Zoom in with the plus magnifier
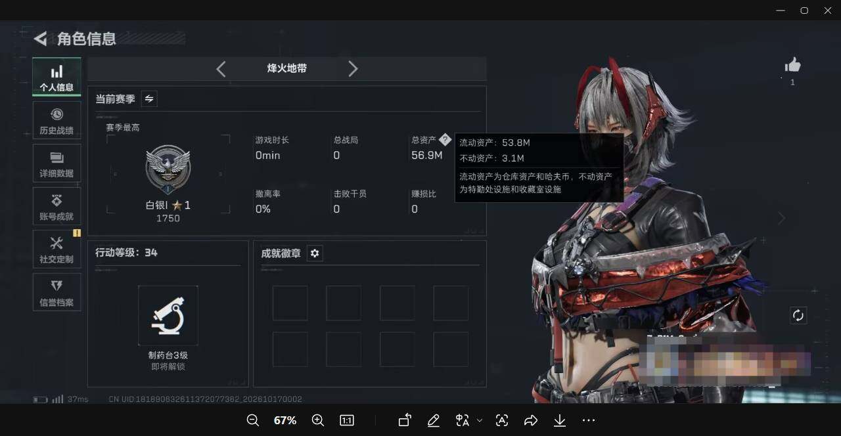The height and width of the screenshot is (436, 841). (318, 420)
